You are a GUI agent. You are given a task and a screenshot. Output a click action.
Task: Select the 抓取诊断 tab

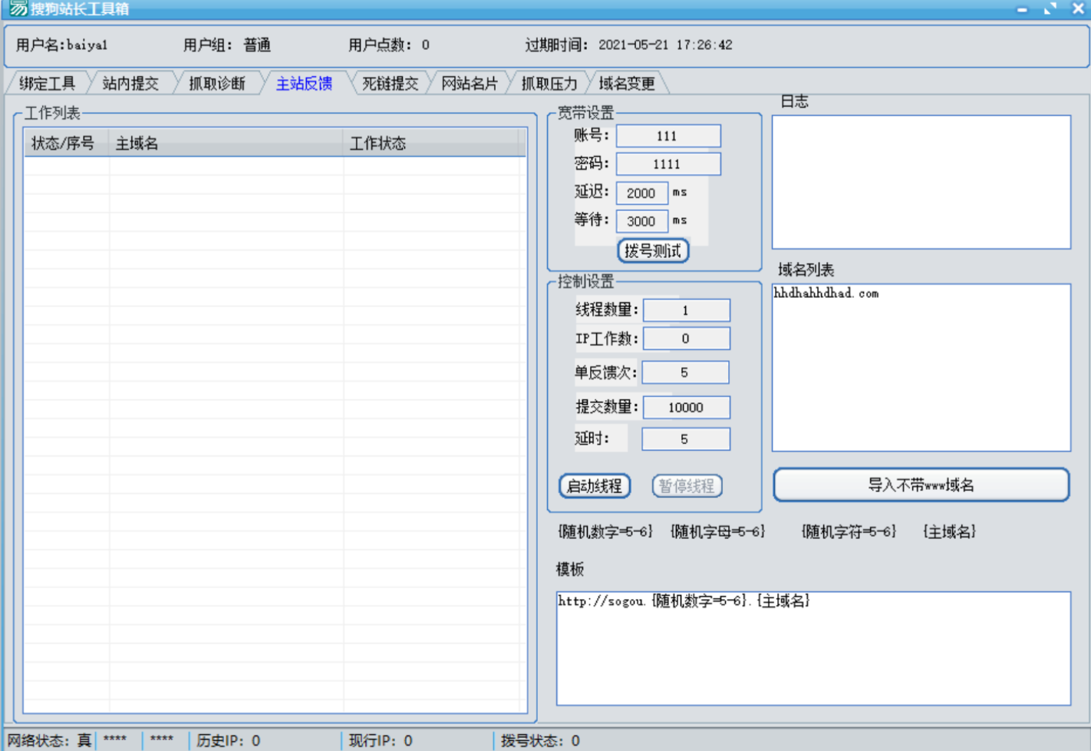(217, 84)
